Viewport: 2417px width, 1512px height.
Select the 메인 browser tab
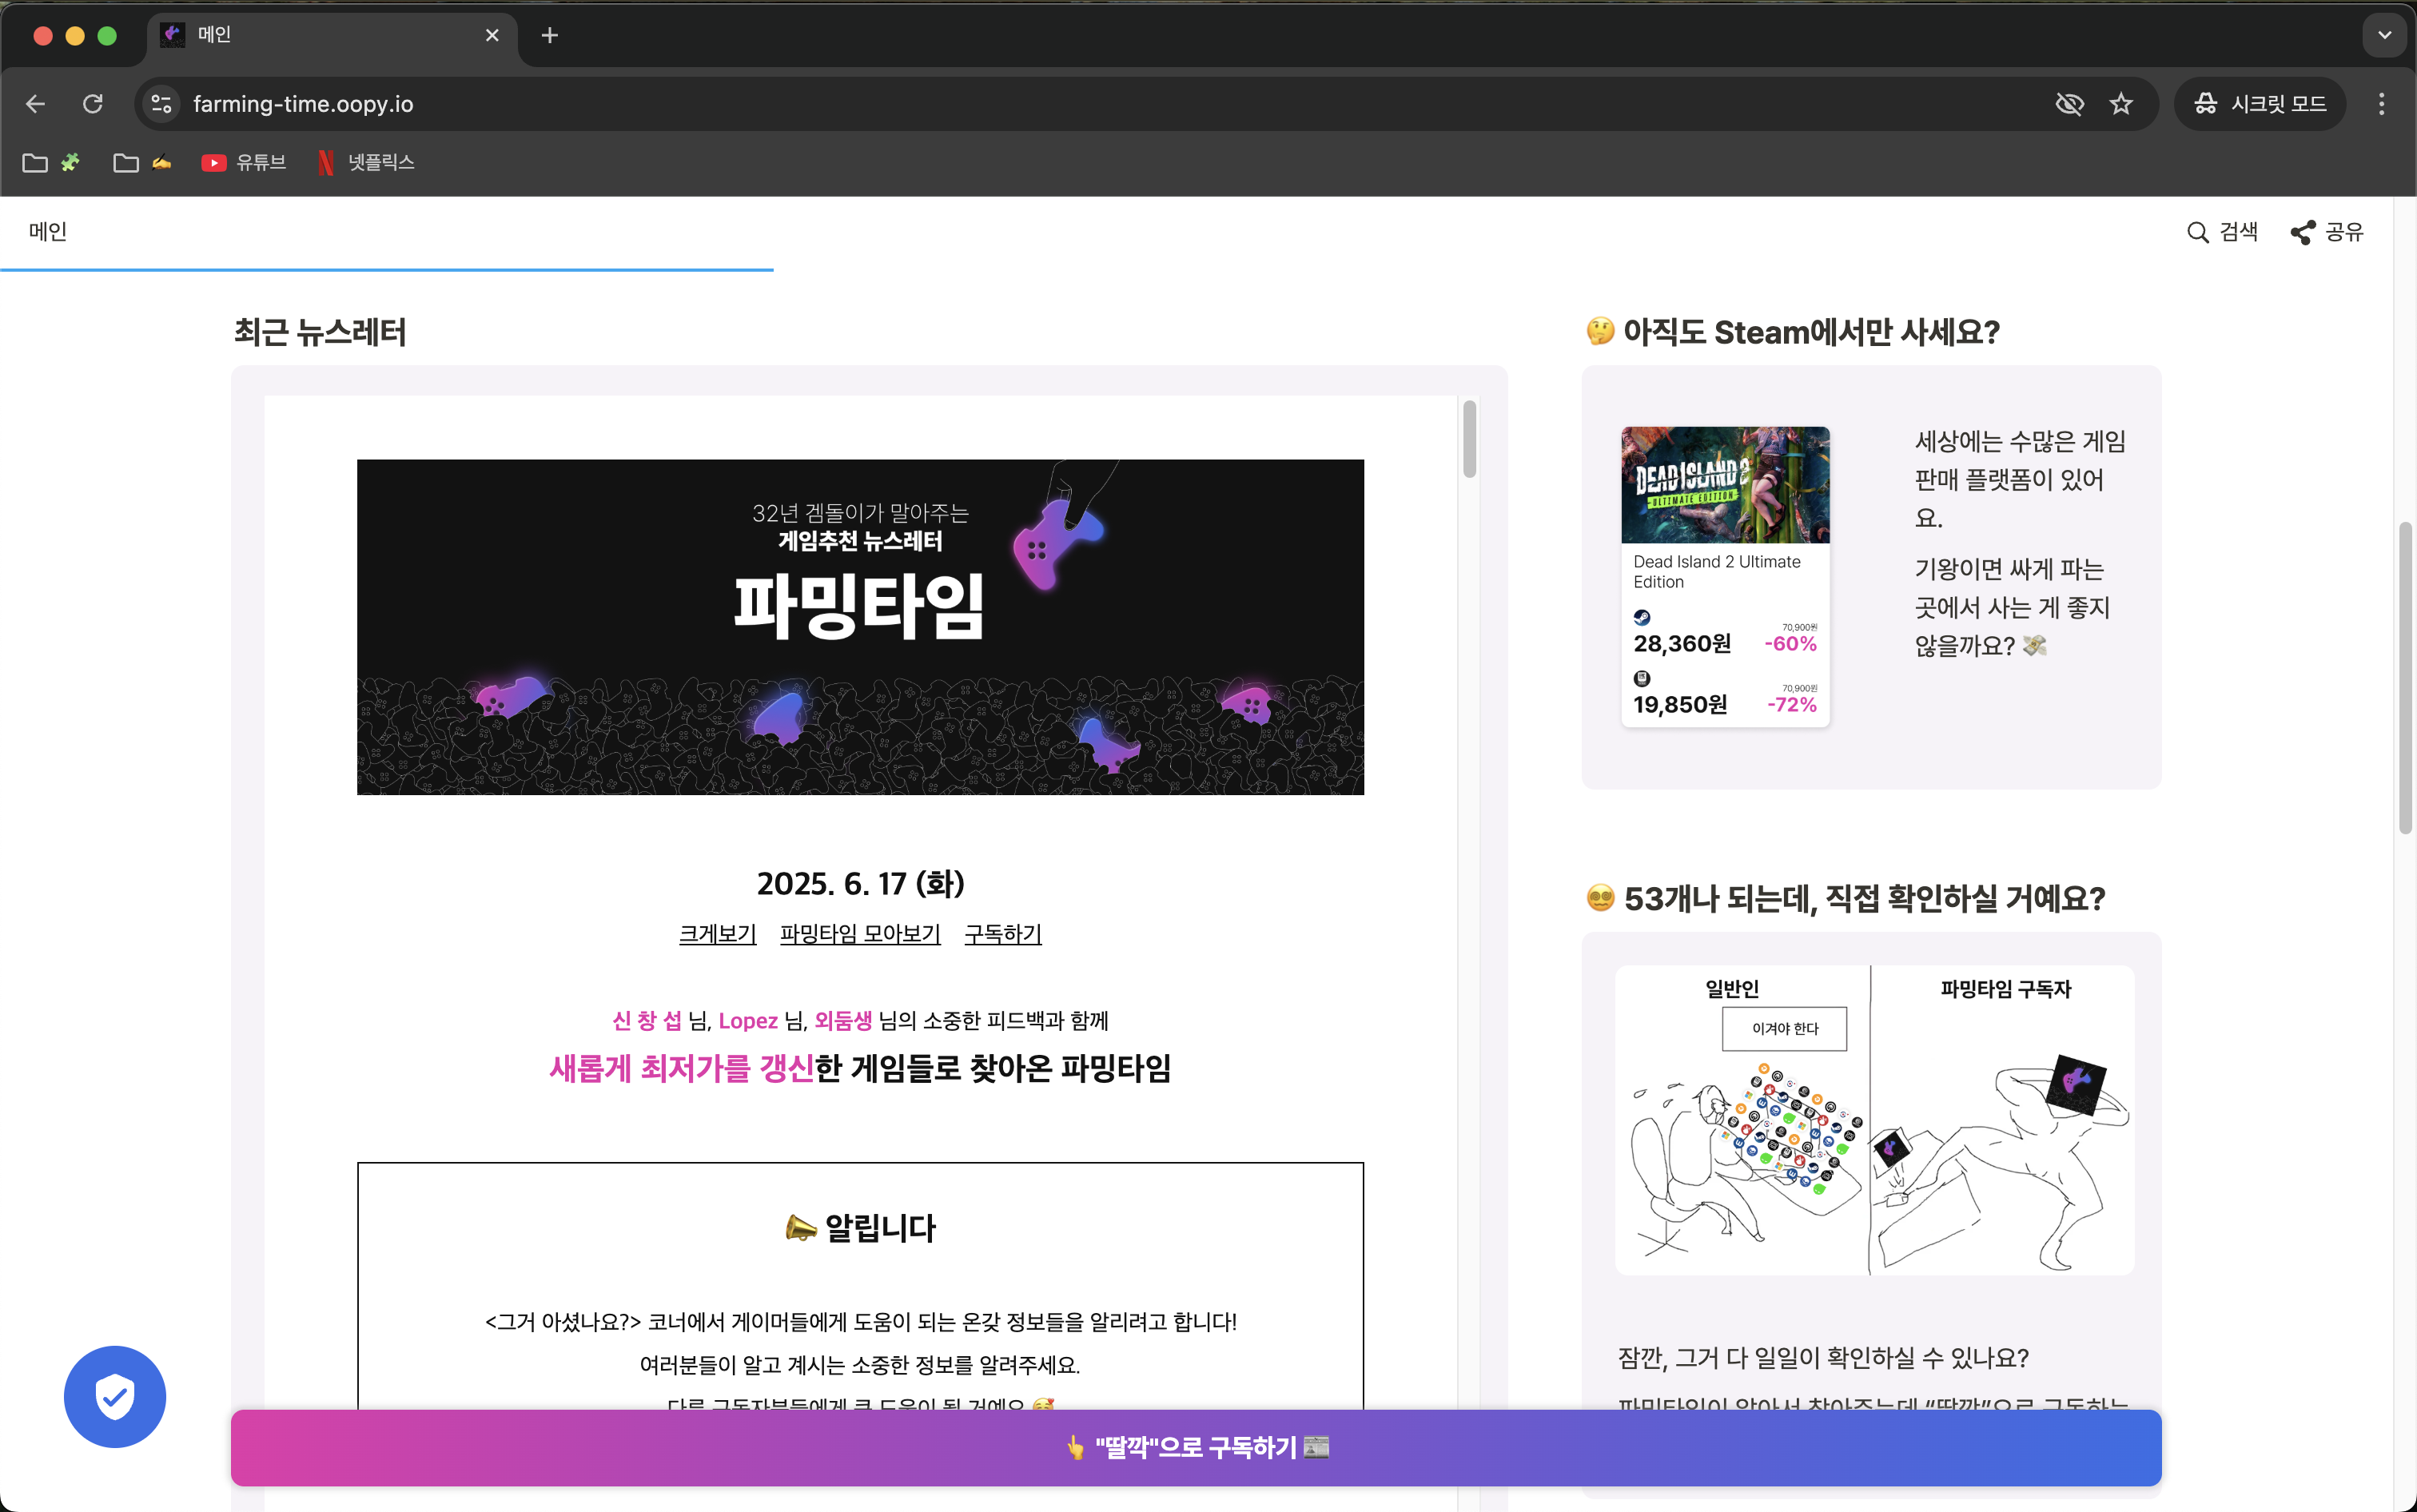pos(332,35)
